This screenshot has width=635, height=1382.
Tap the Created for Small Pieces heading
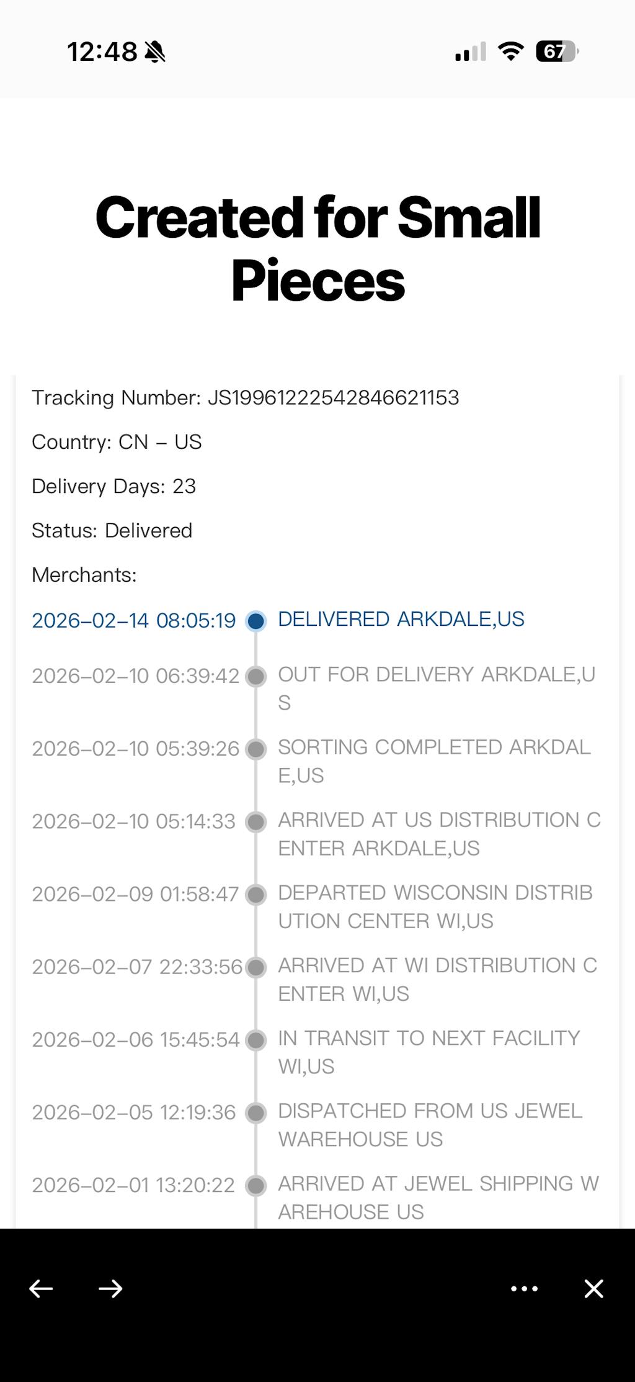tap(317, 248)
